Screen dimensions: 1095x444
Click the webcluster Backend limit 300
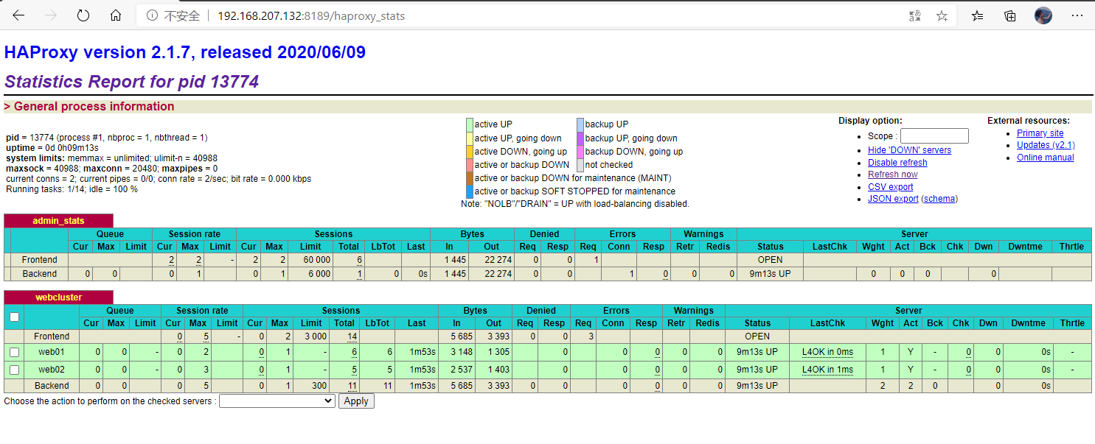319,386
